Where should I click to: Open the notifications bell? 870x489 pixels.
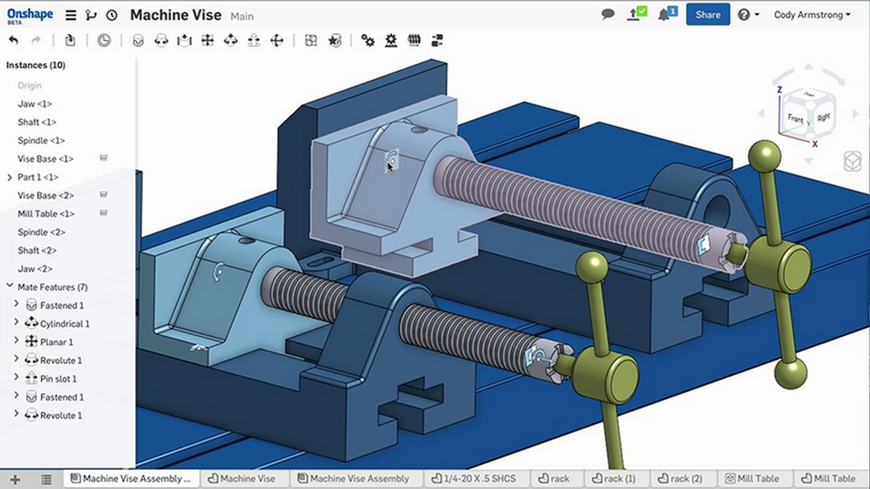pyautogui.click(x=664, y=15)
